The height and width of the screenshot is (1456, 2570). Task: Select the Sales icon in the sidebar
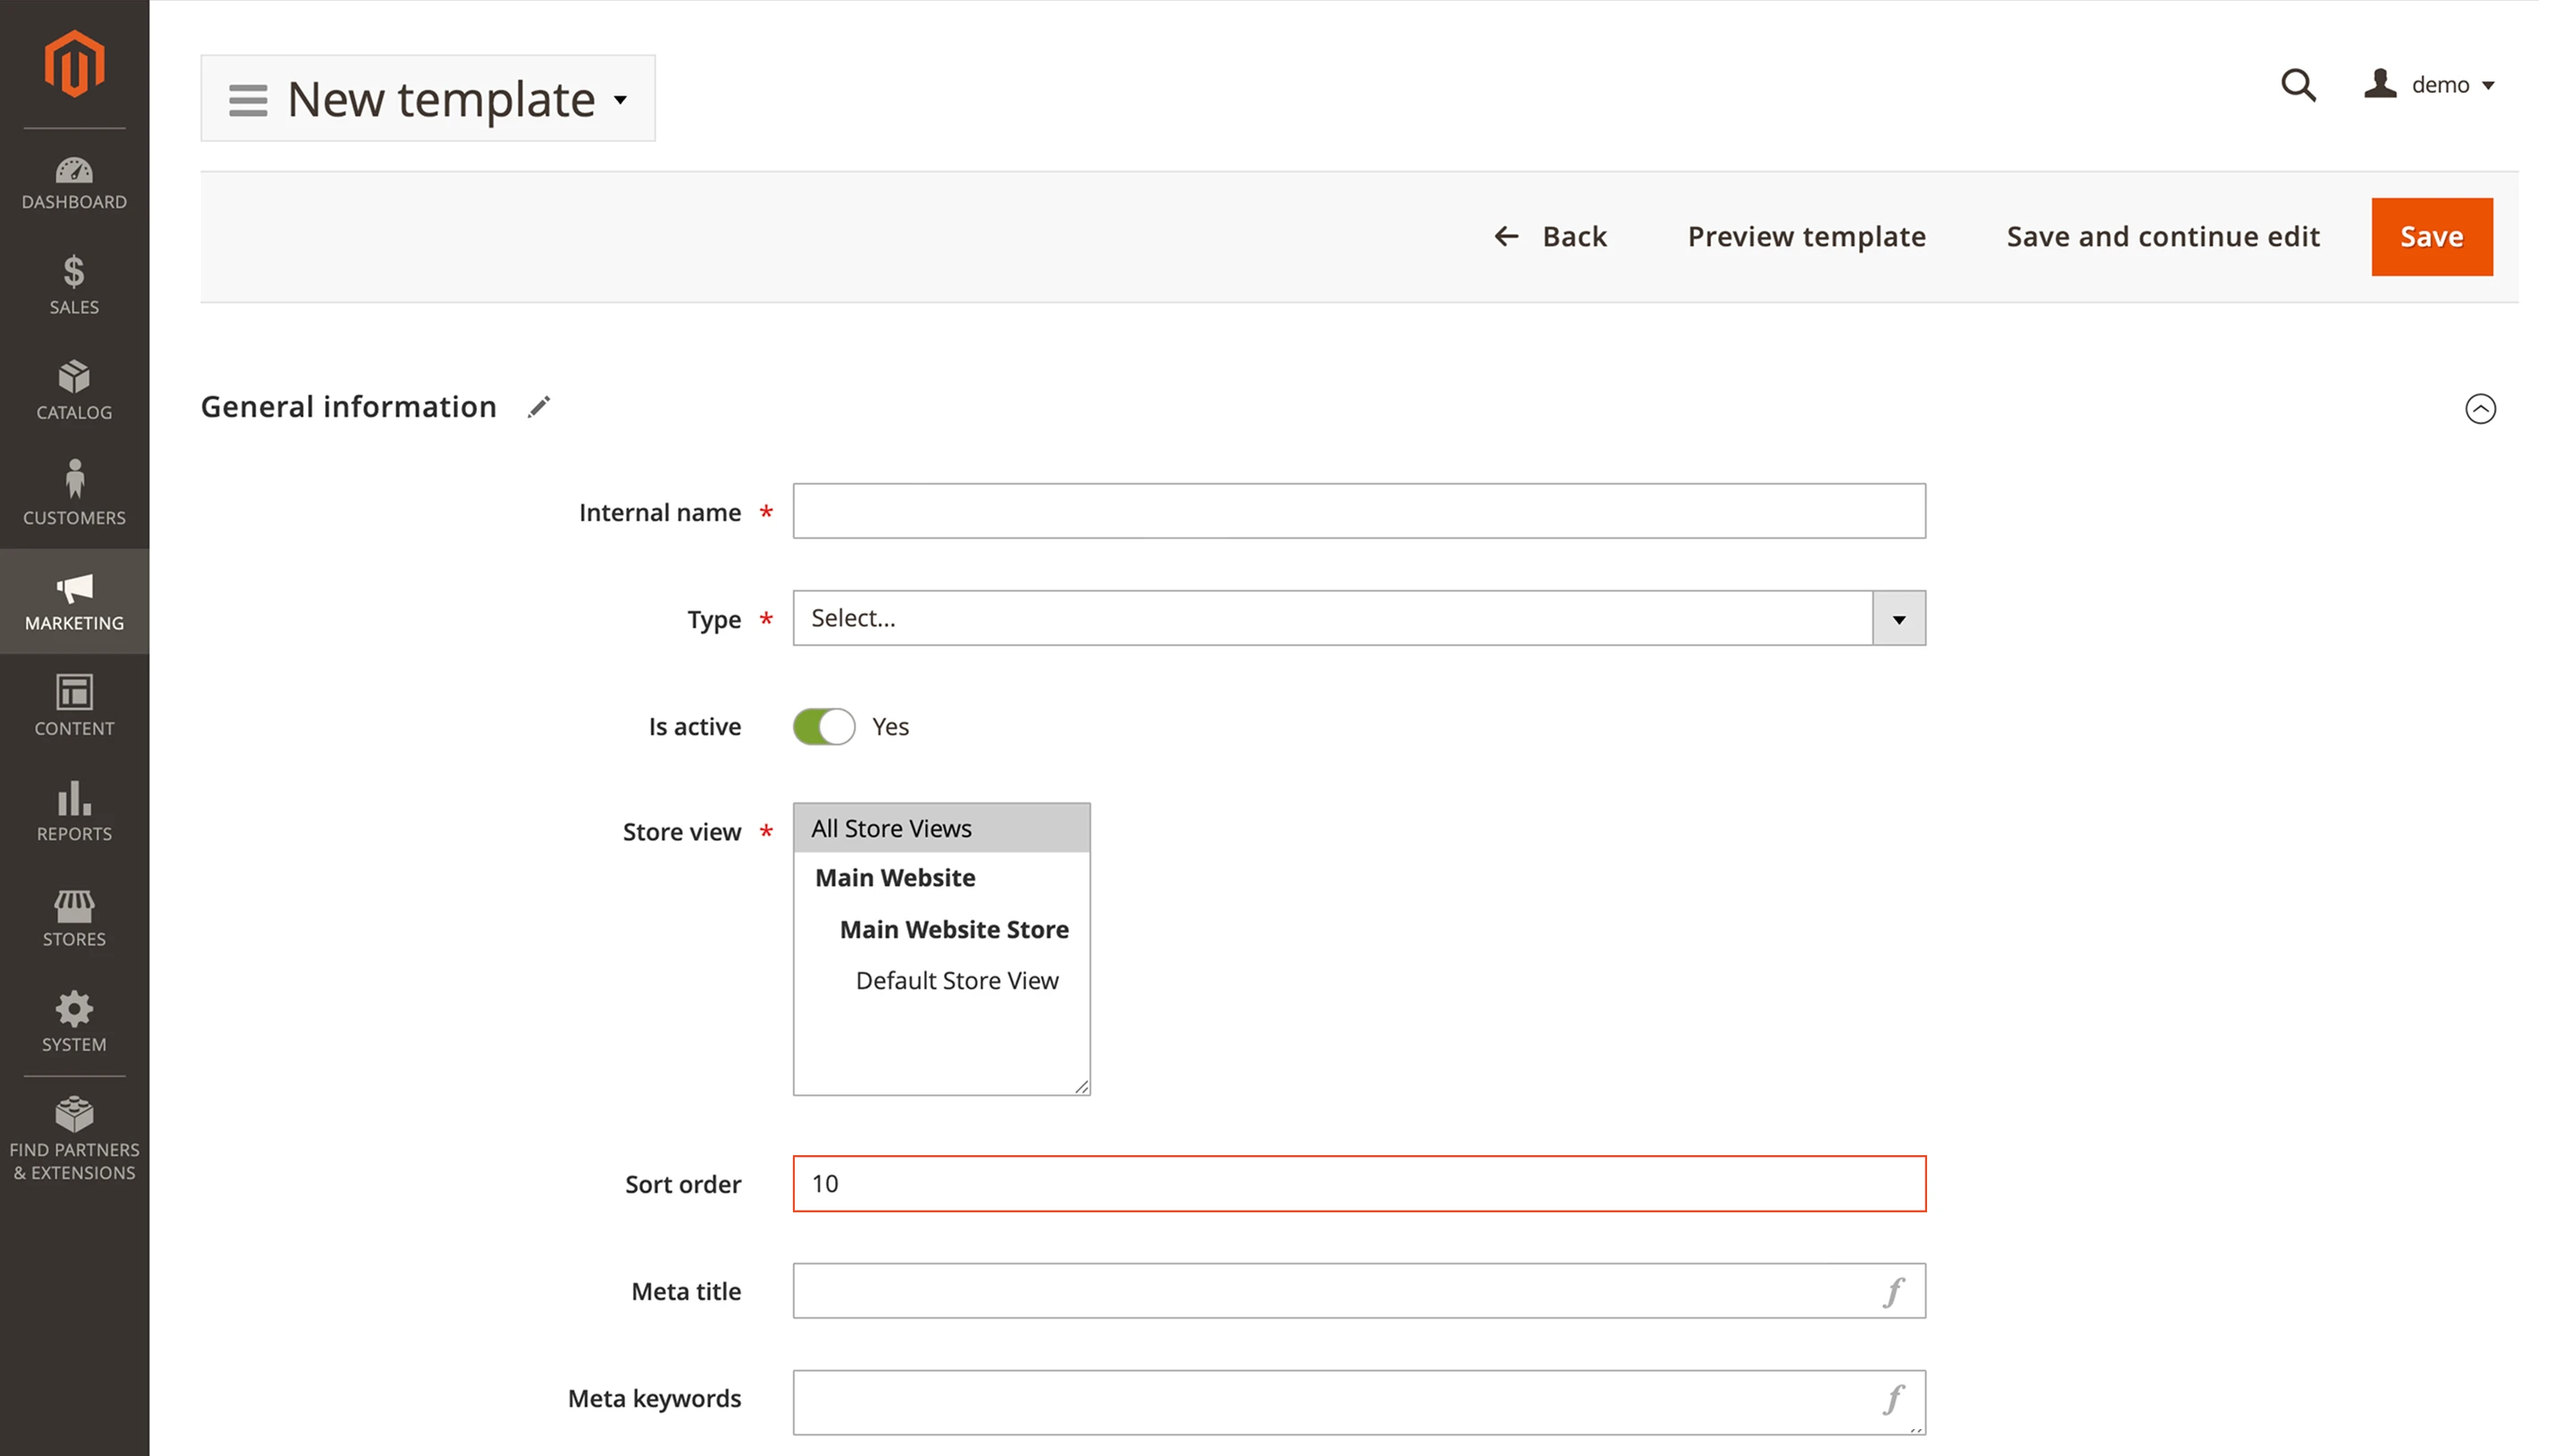tap(74, 288)
